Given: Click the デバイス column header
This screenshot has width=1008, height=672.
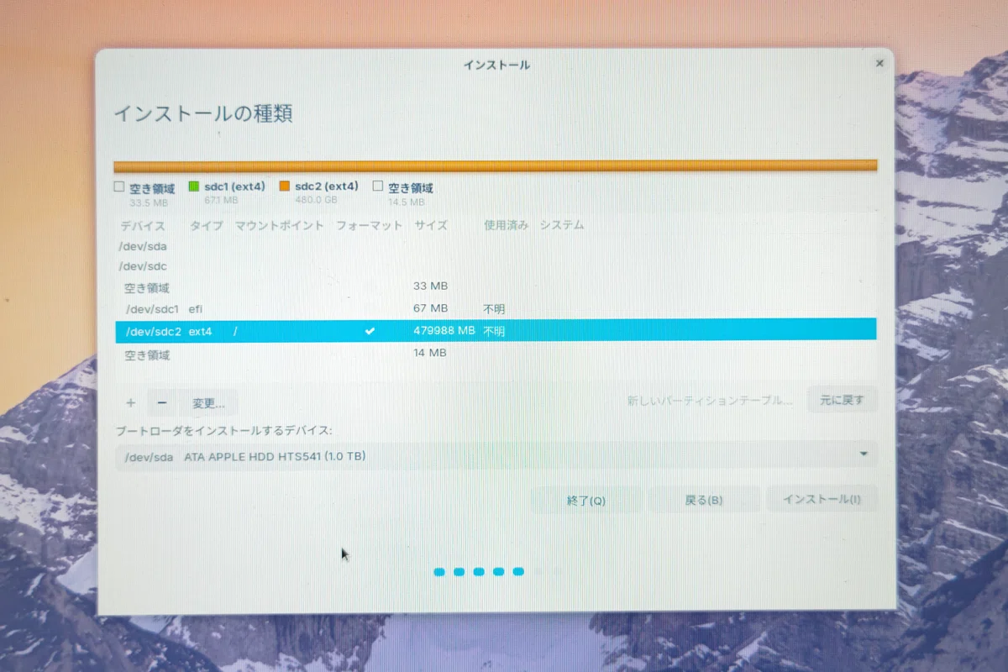Looking at the screenshot, I should (x=142, y=225).
